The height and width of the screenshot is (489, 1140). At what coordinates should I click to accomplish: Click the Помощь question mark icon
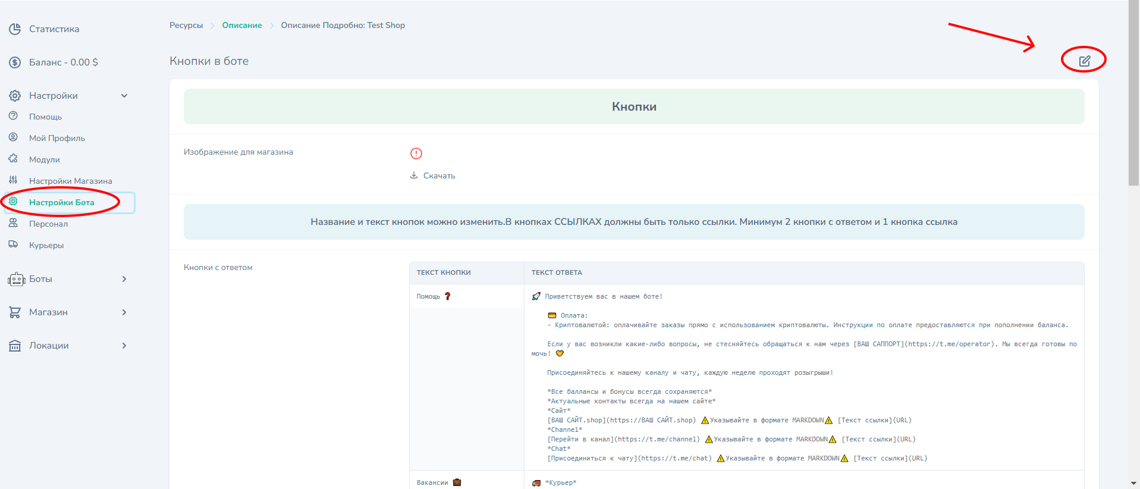coord(13,116)
